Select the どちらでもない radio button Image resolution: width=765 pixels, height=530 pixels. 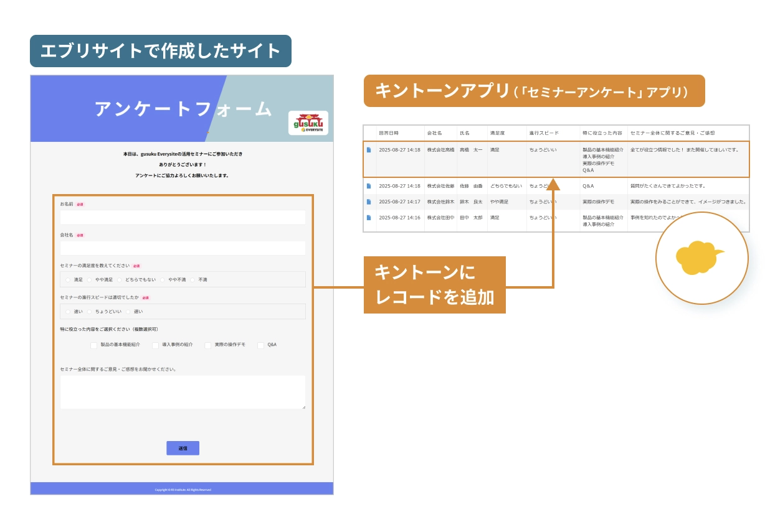[120, 280]
